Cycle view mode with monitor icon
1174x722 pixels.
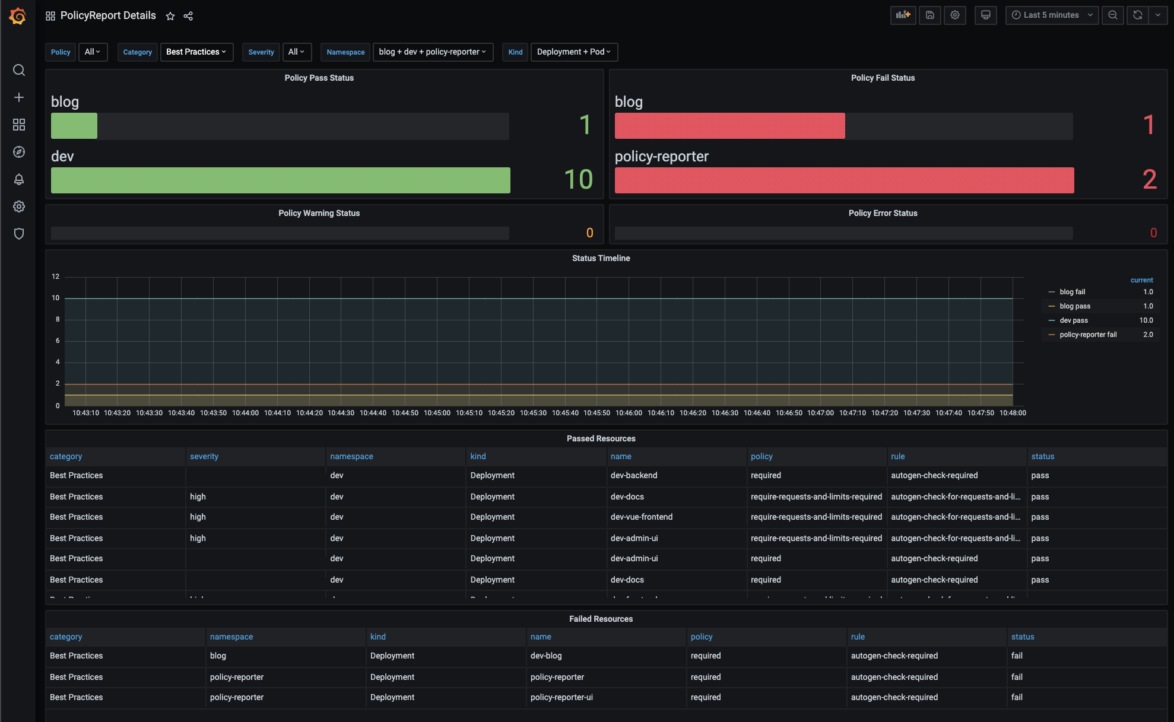(986, 15)
